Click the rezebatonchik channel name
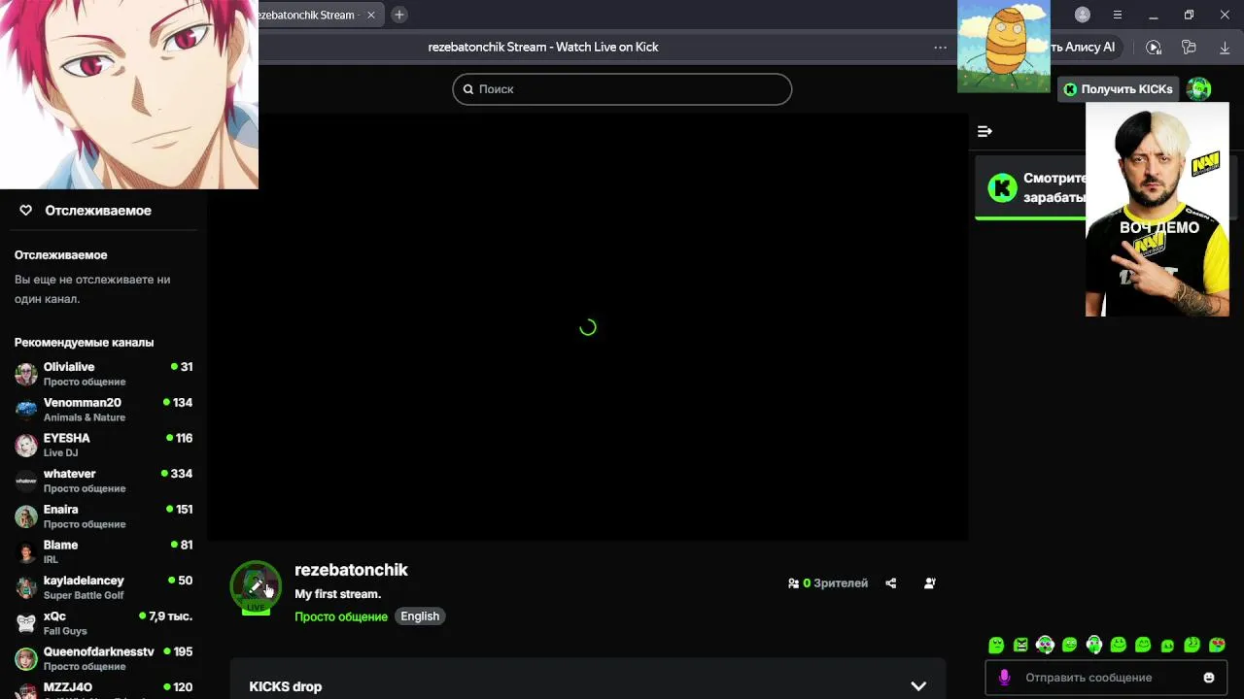Viewport: 1244px width, 699px height. pos(351,570)
